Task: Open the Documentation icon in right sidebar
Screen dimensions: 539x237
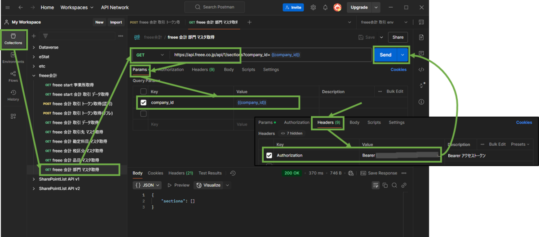Action: coord(421,37)
